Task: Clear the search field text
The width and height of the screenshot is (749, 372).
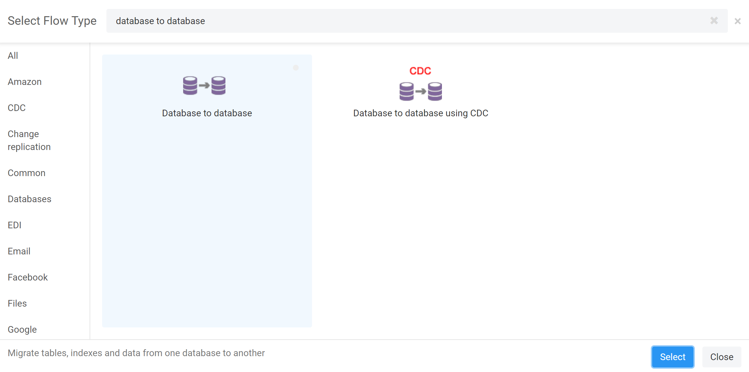Action: (714, 21)
